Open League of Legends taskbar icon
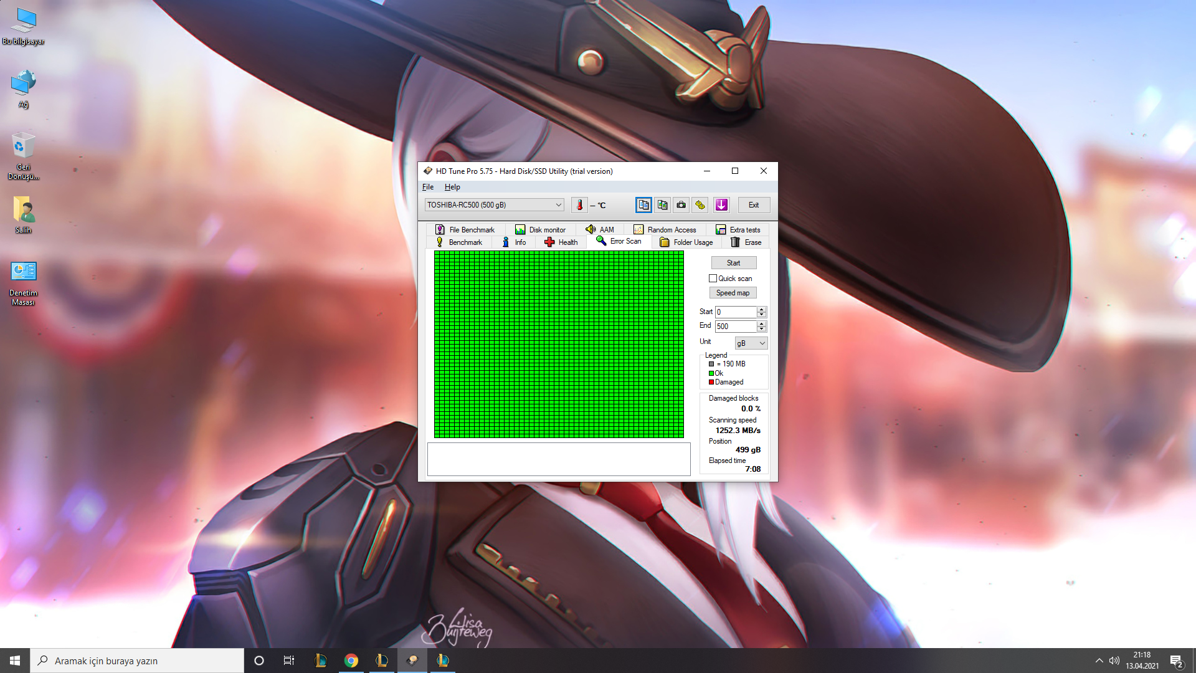 tap(321, 661)
